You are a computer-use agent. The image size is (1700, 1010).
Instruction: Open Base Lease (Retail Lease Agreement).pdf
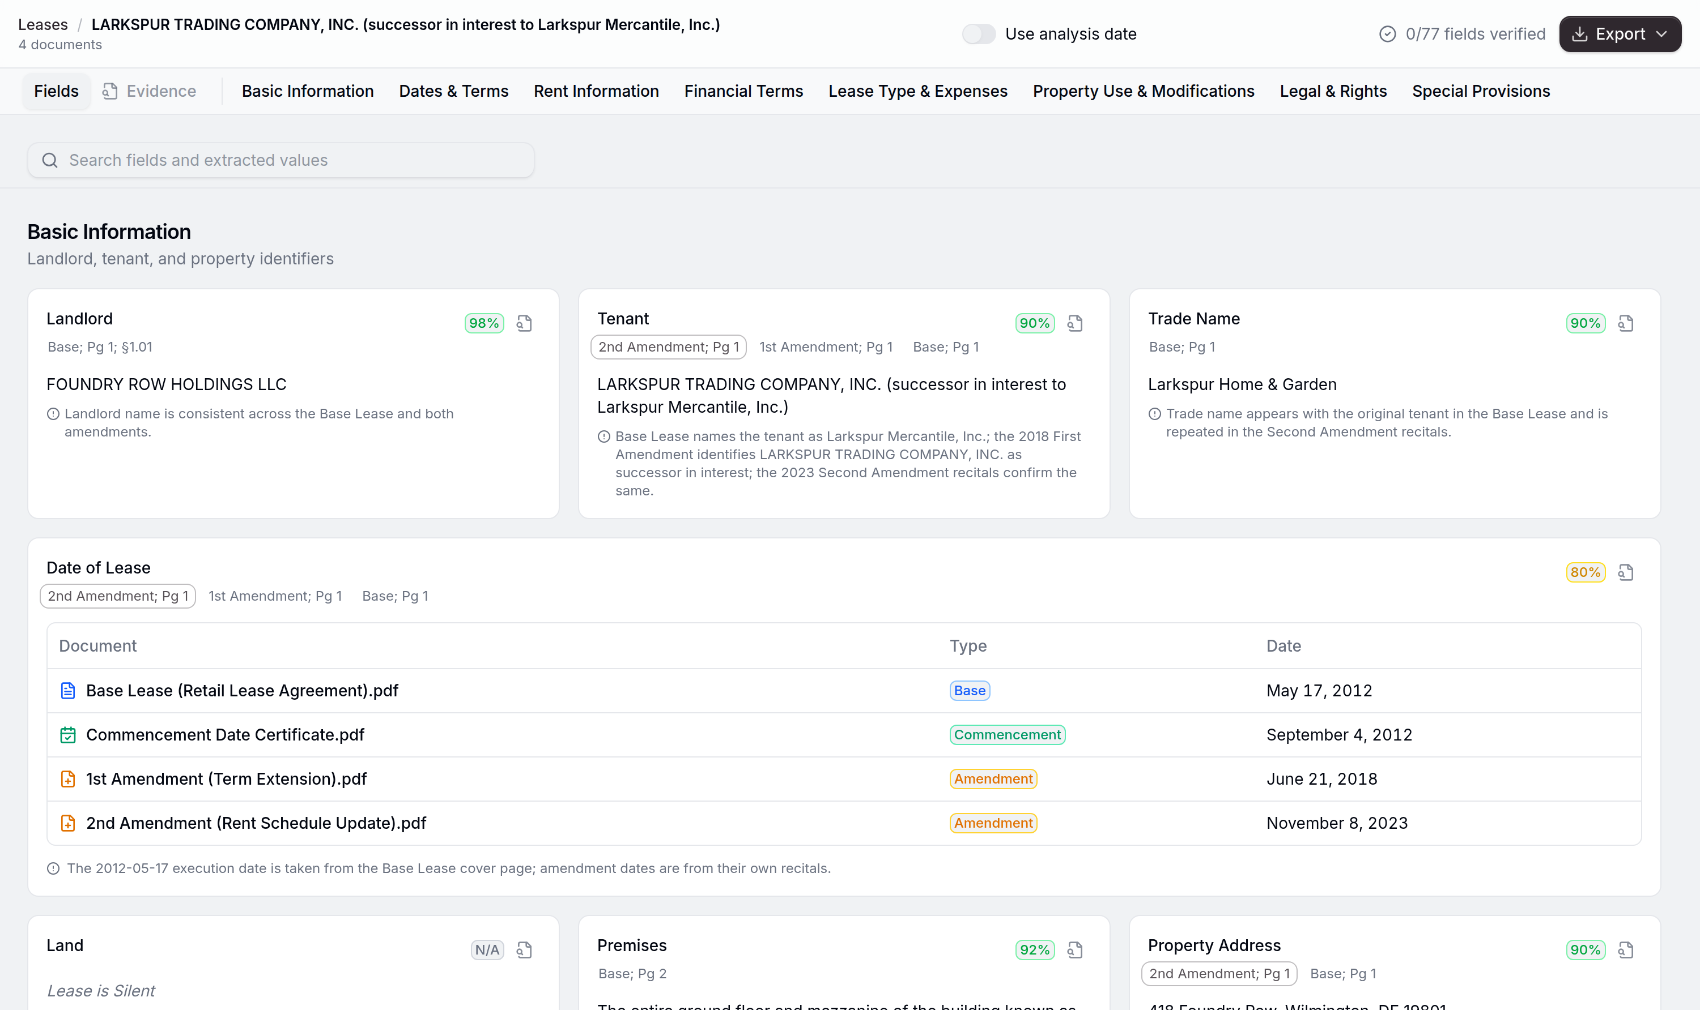[242, 691]
